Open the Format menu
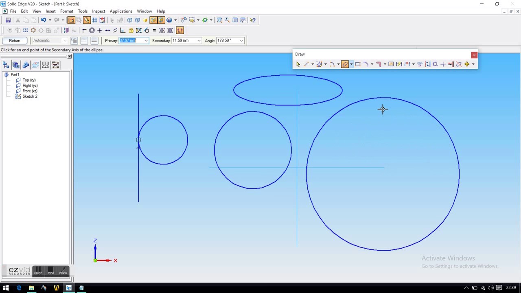Image resolution: width=521 pixels, height=293 pixels. coord(67,11)
